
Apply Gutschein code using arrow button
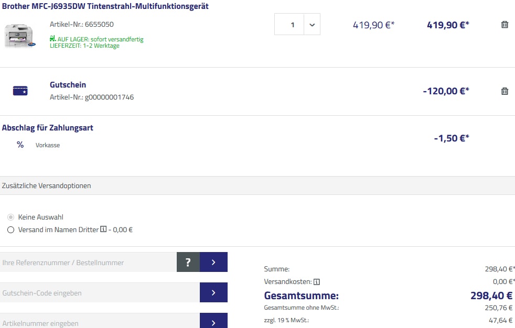(x=213, y=292)
